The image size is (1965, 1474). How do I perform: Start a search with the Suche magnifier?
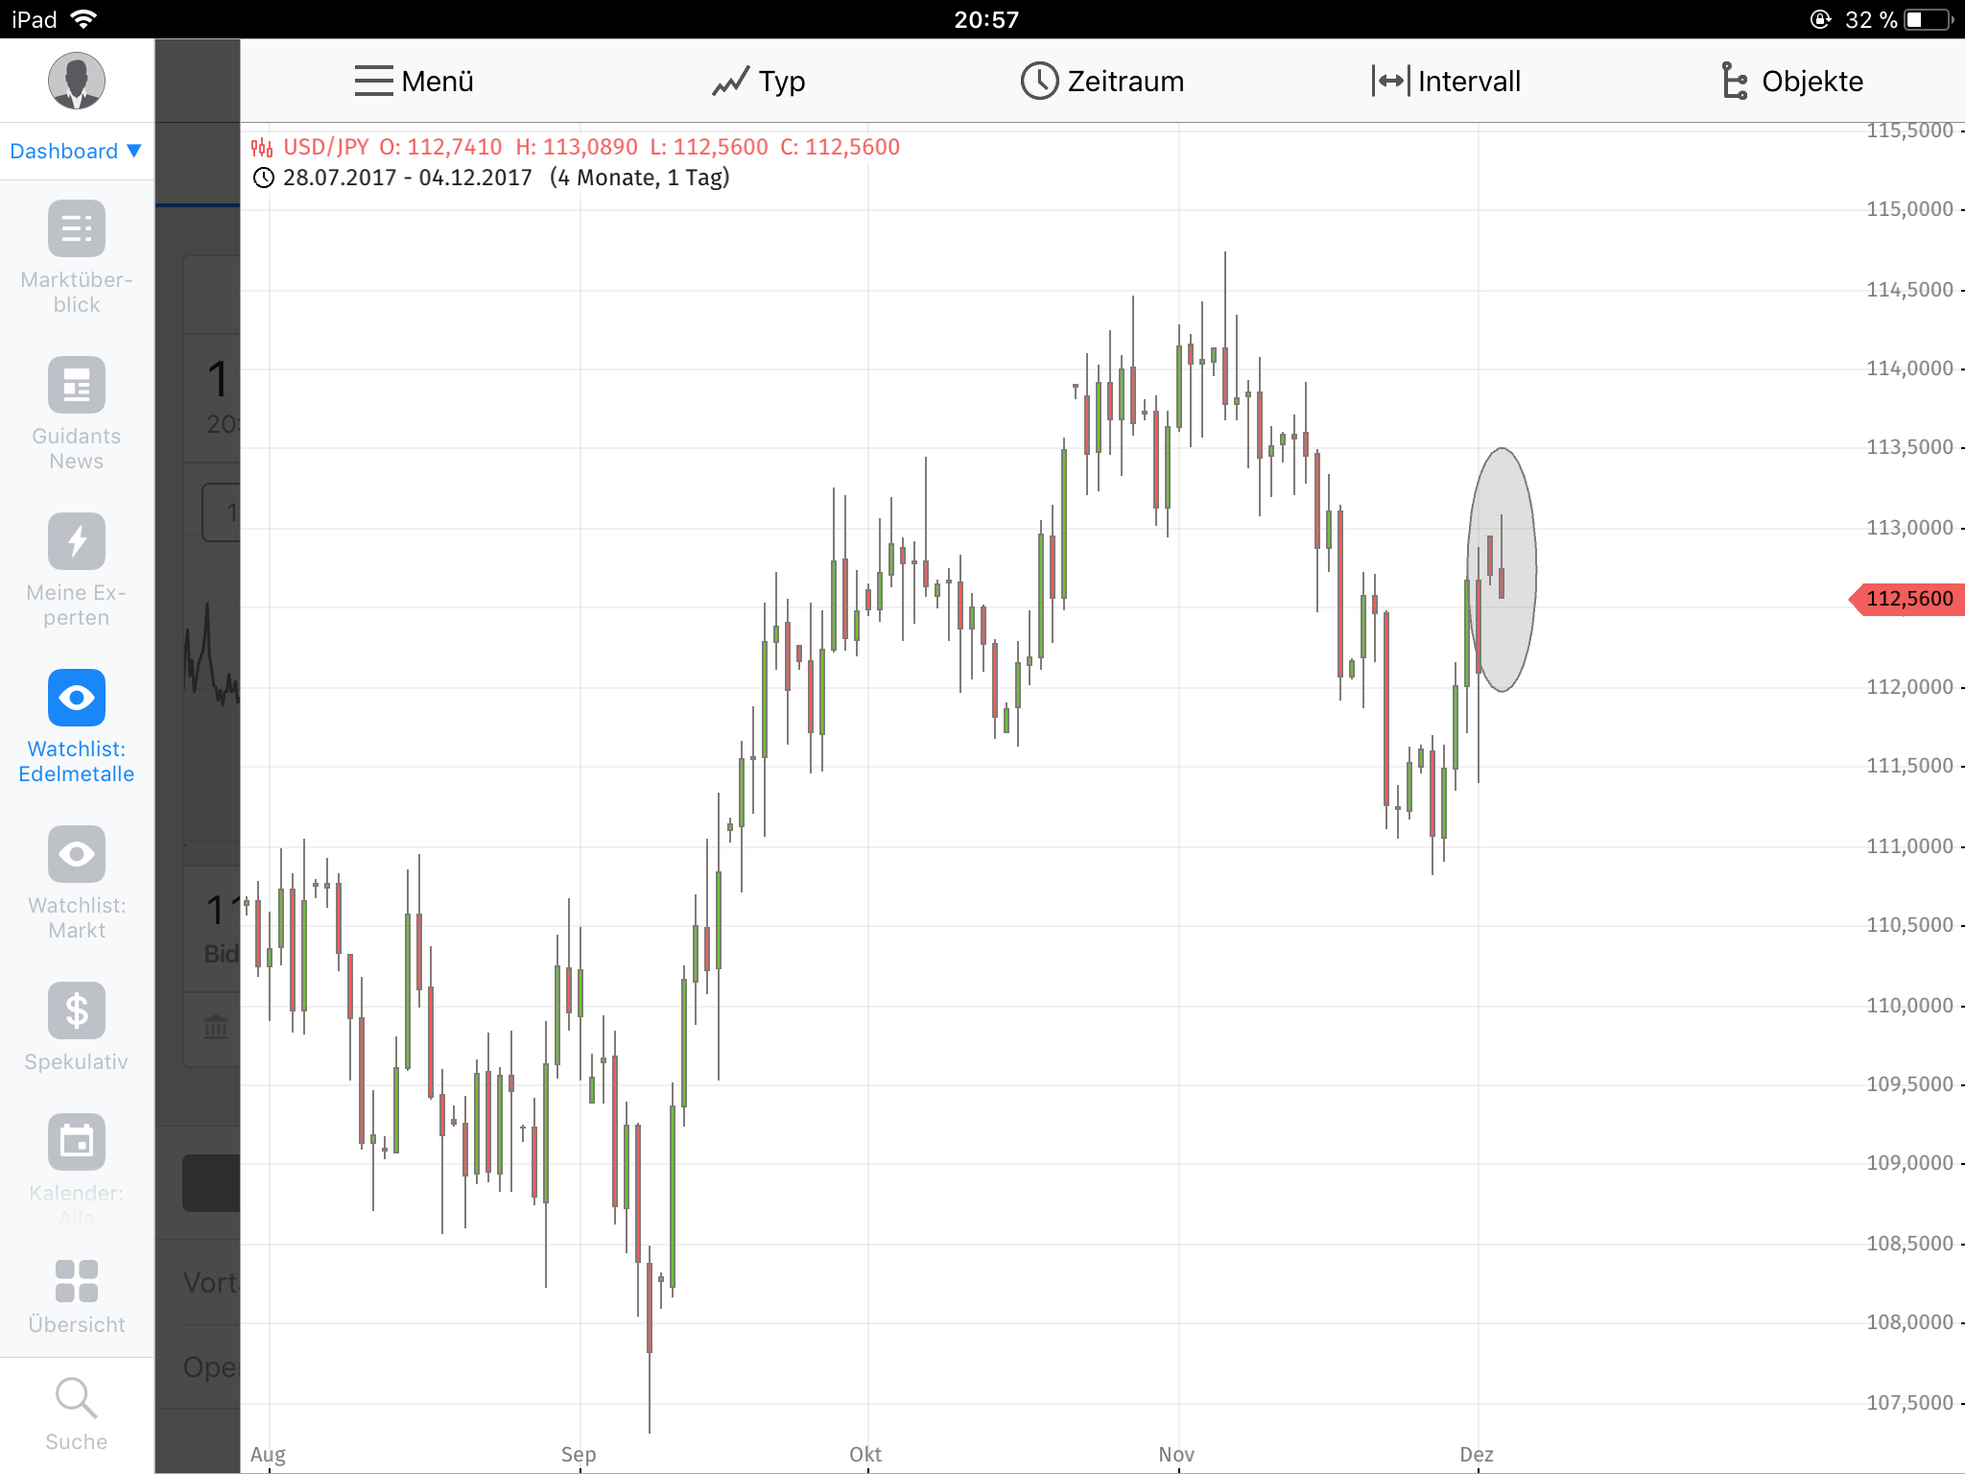click(x=76, y=1398)
